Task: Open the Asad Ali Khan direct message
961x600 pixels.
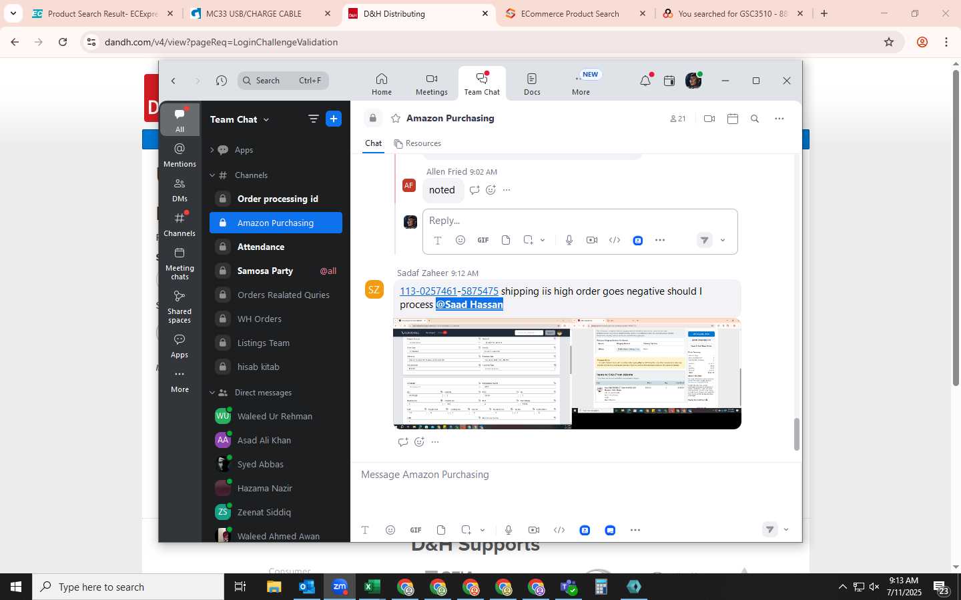Action: click(276, 440)
